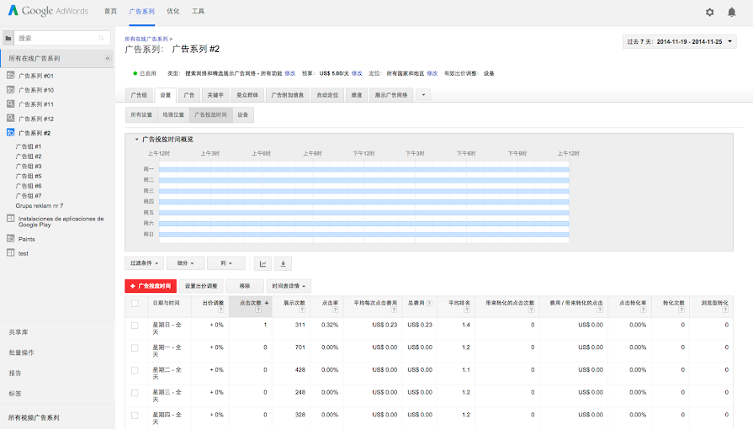Click the download report icon
Image resolution: width=753 pixels, height=429 pixels.
coord(284,263)
